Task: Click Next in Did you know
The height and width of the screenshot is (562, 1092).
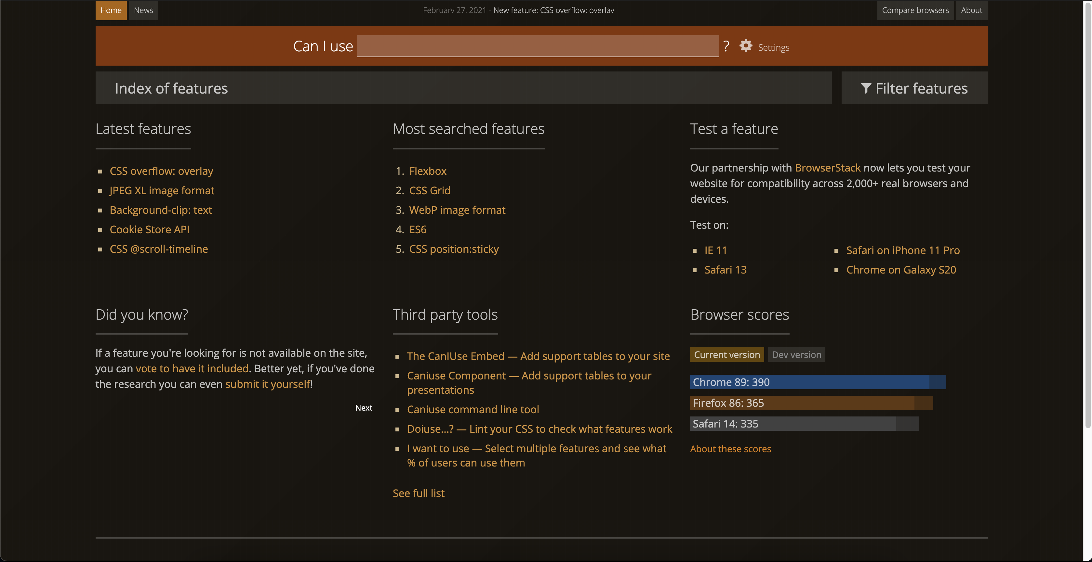Action: pyautogui.click(x=363, y=408)
